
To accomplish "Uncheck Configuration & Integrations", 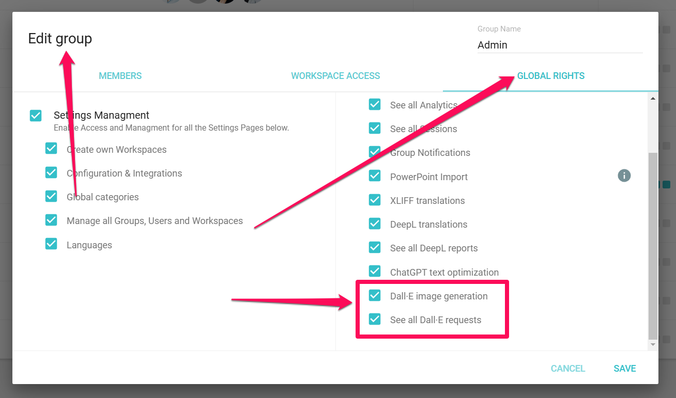I will (51, 172).
